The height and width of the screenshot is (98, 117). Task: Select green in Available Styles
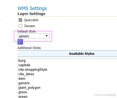pos(23,96)
